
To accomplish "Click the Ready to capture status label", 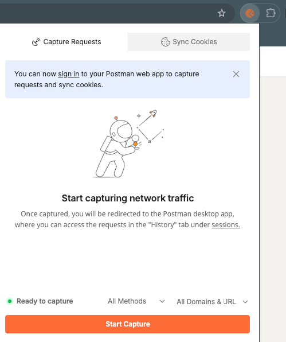I will coord(45,301).
